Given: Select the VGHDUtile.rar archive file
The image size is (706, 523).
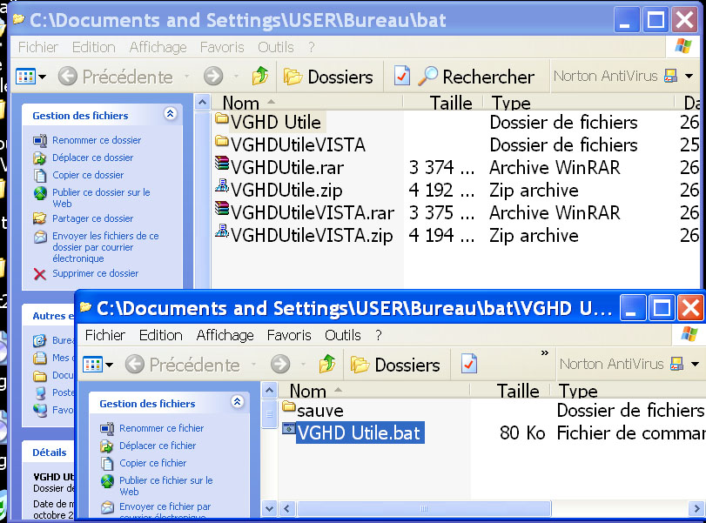Looking at the screenshot, I should pos(287,168).
